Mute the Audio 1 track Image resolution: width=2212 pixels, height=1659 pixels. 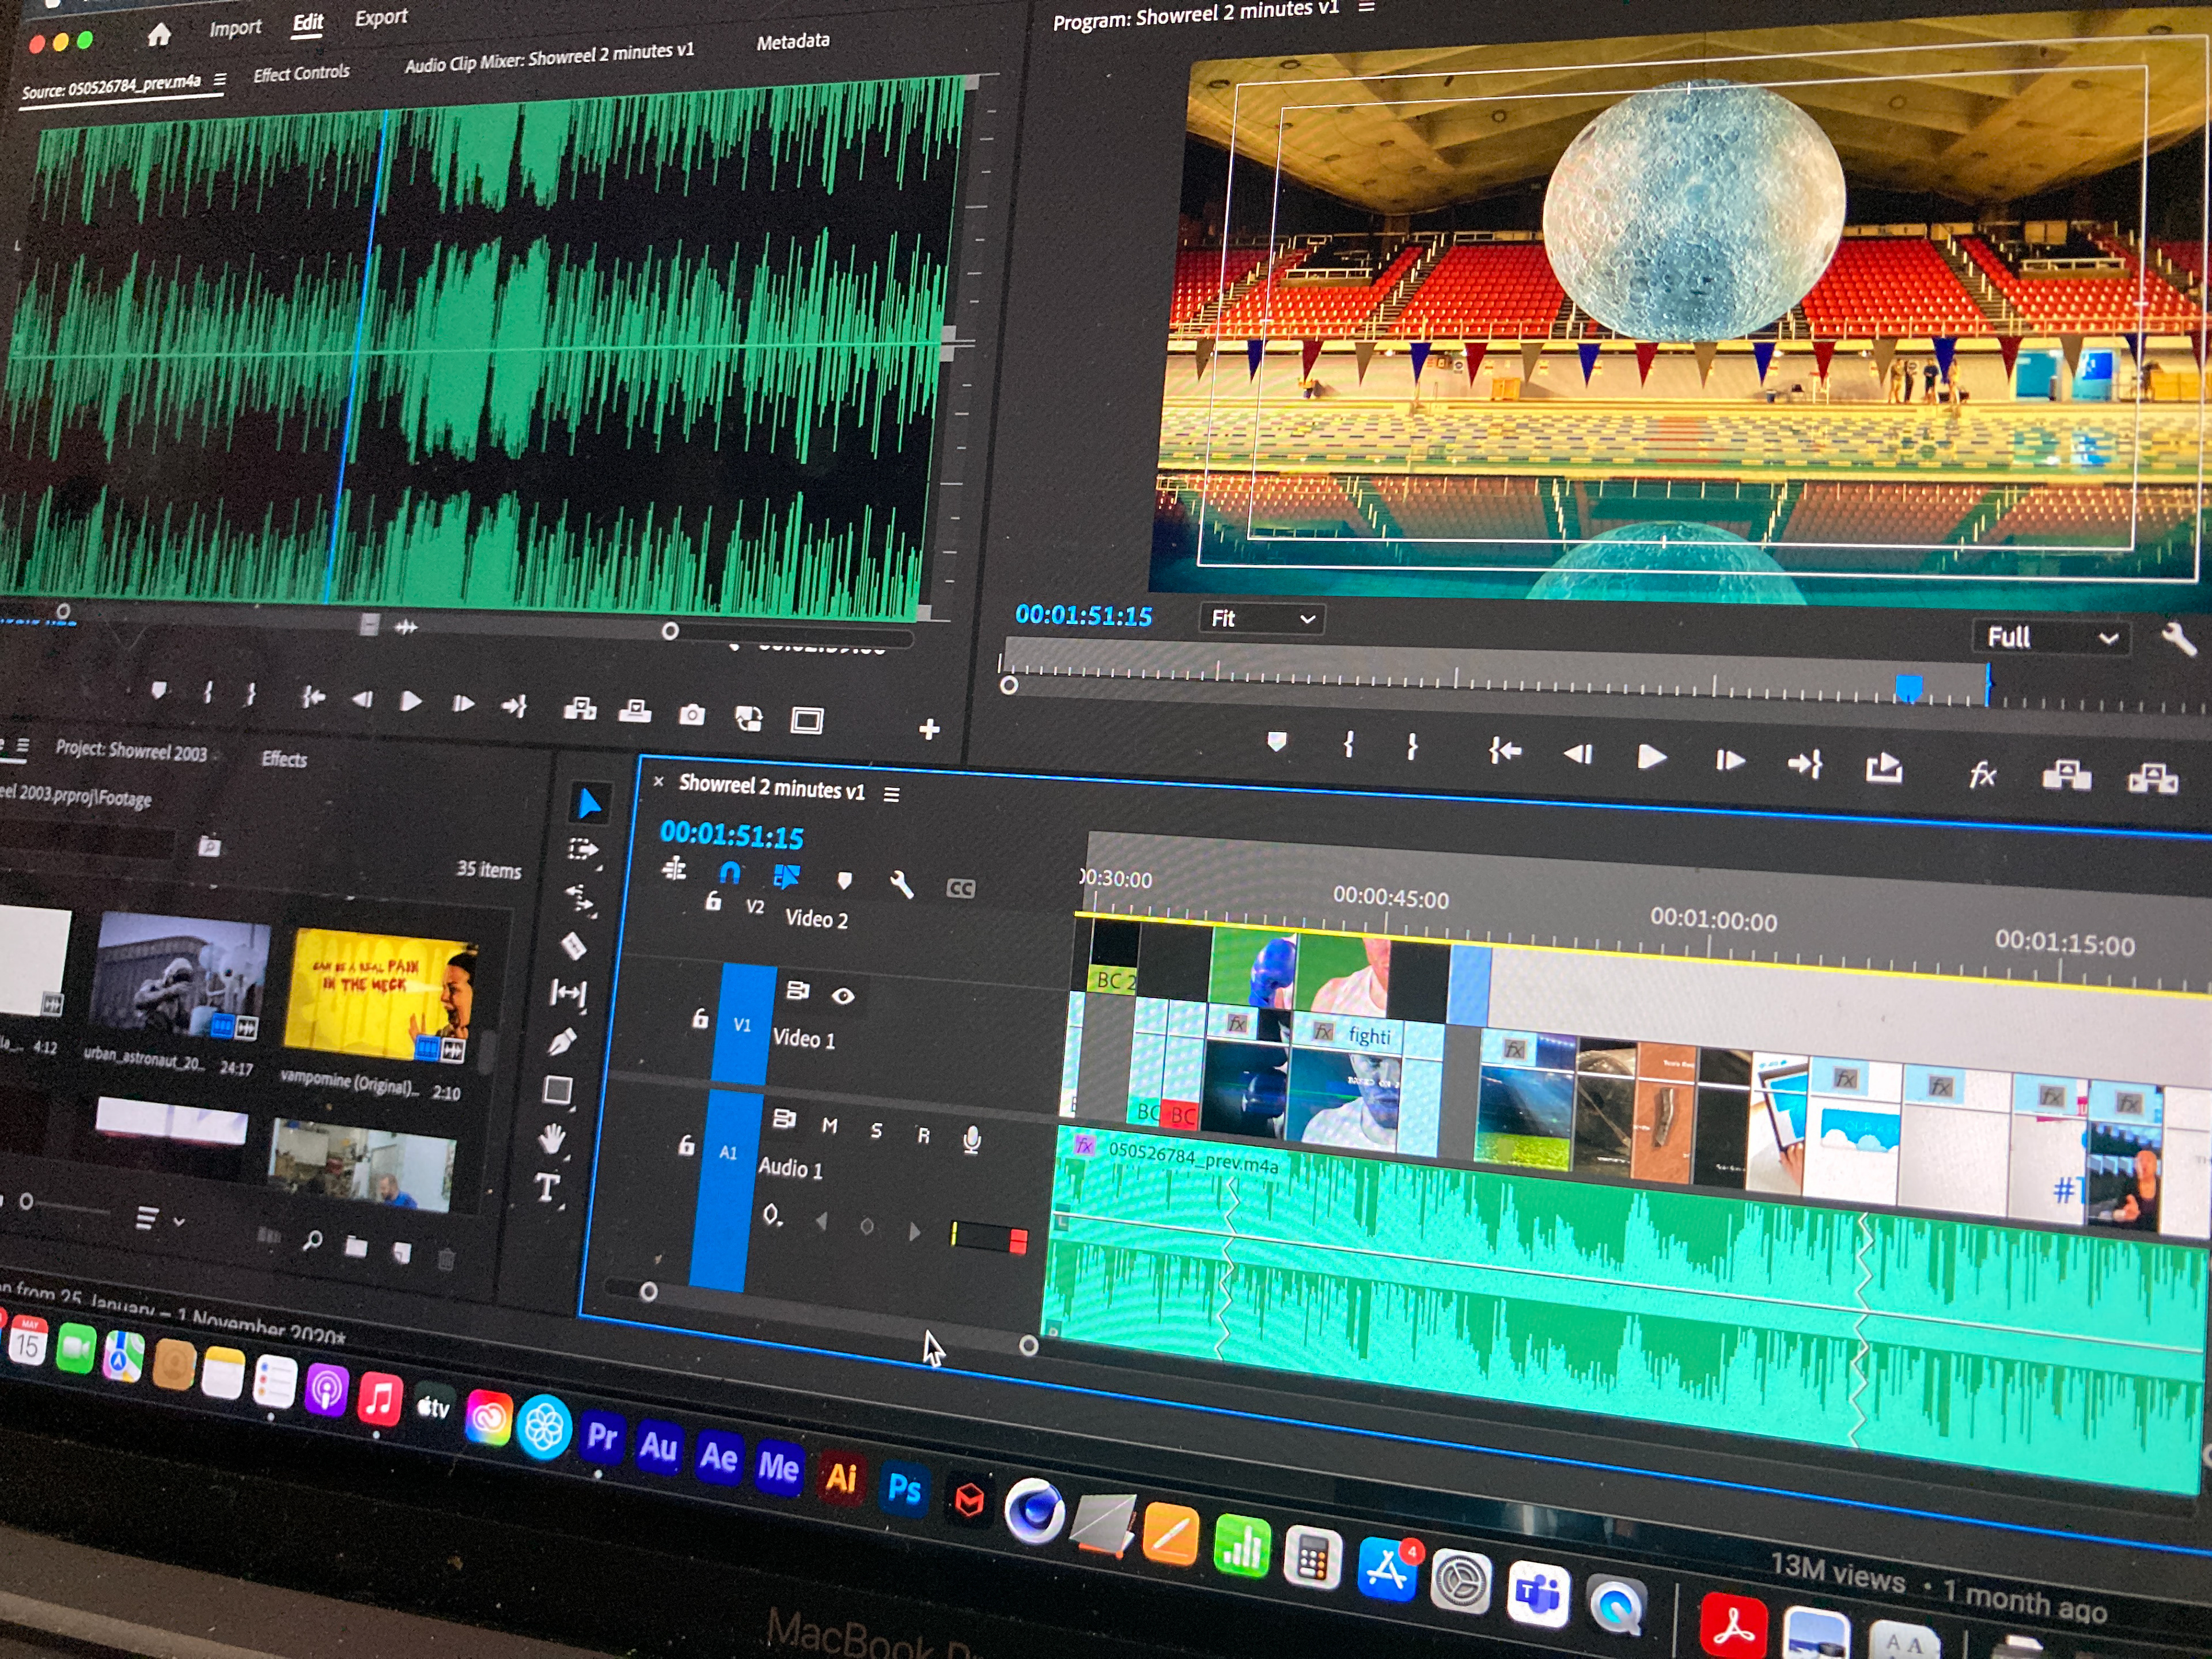point(829,1126)
